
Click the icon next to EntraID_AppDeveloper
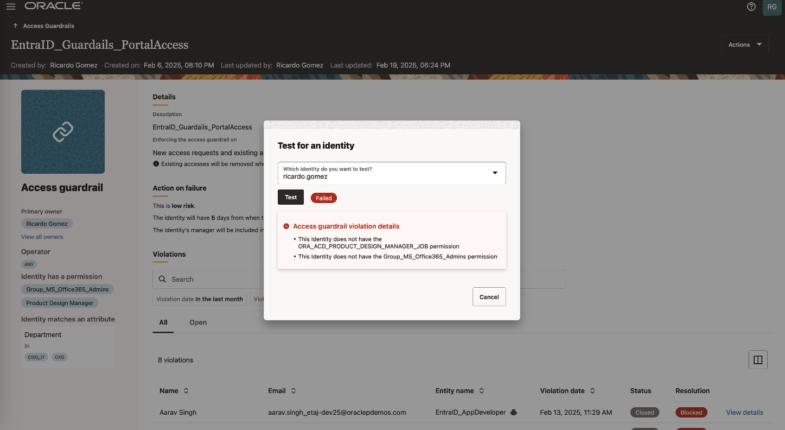513,413
